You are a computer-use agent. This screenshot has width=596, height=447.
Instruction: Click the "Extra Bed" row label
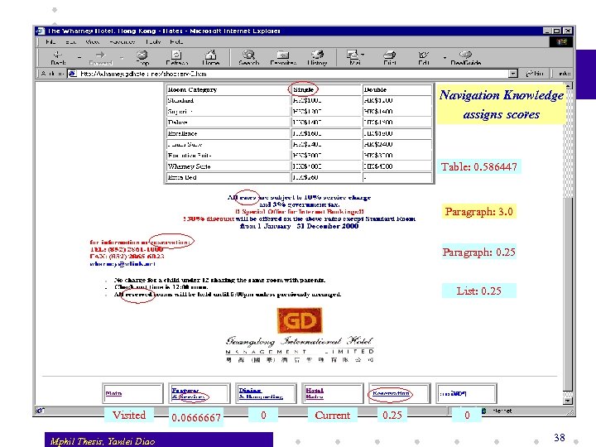pyautogui.click(x=182, y=177)
